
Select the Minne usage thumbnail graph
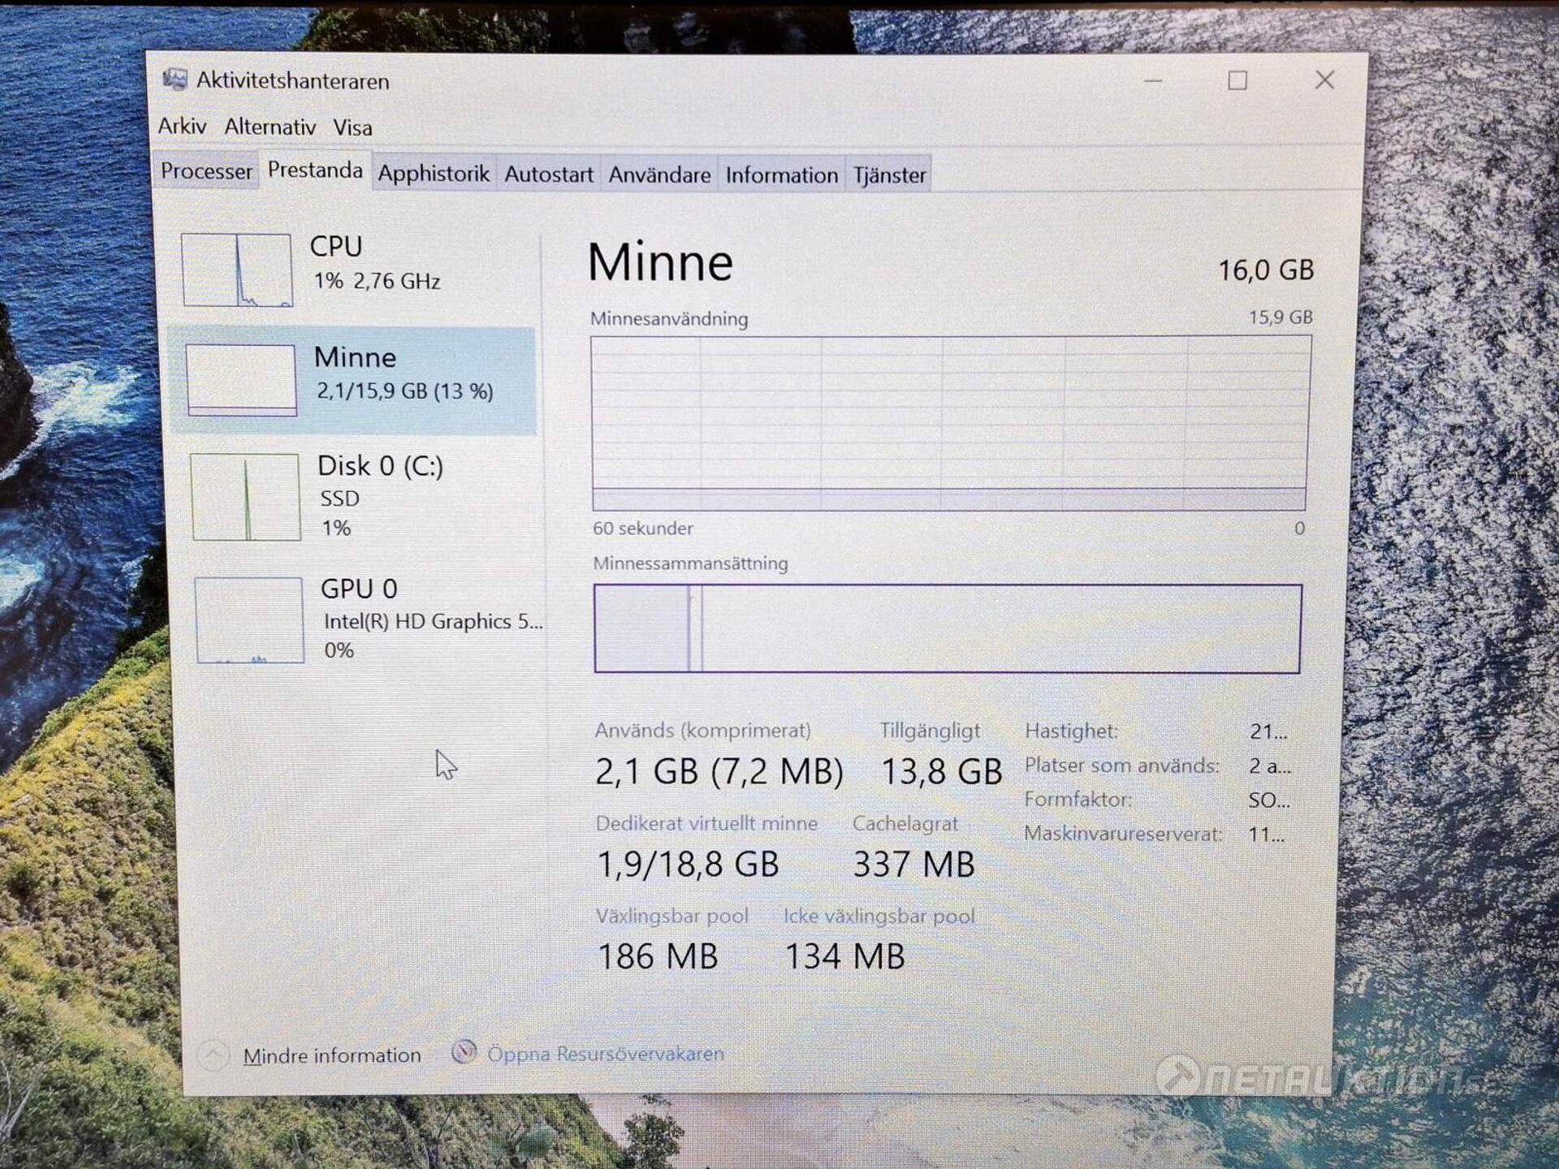(241, 380)
